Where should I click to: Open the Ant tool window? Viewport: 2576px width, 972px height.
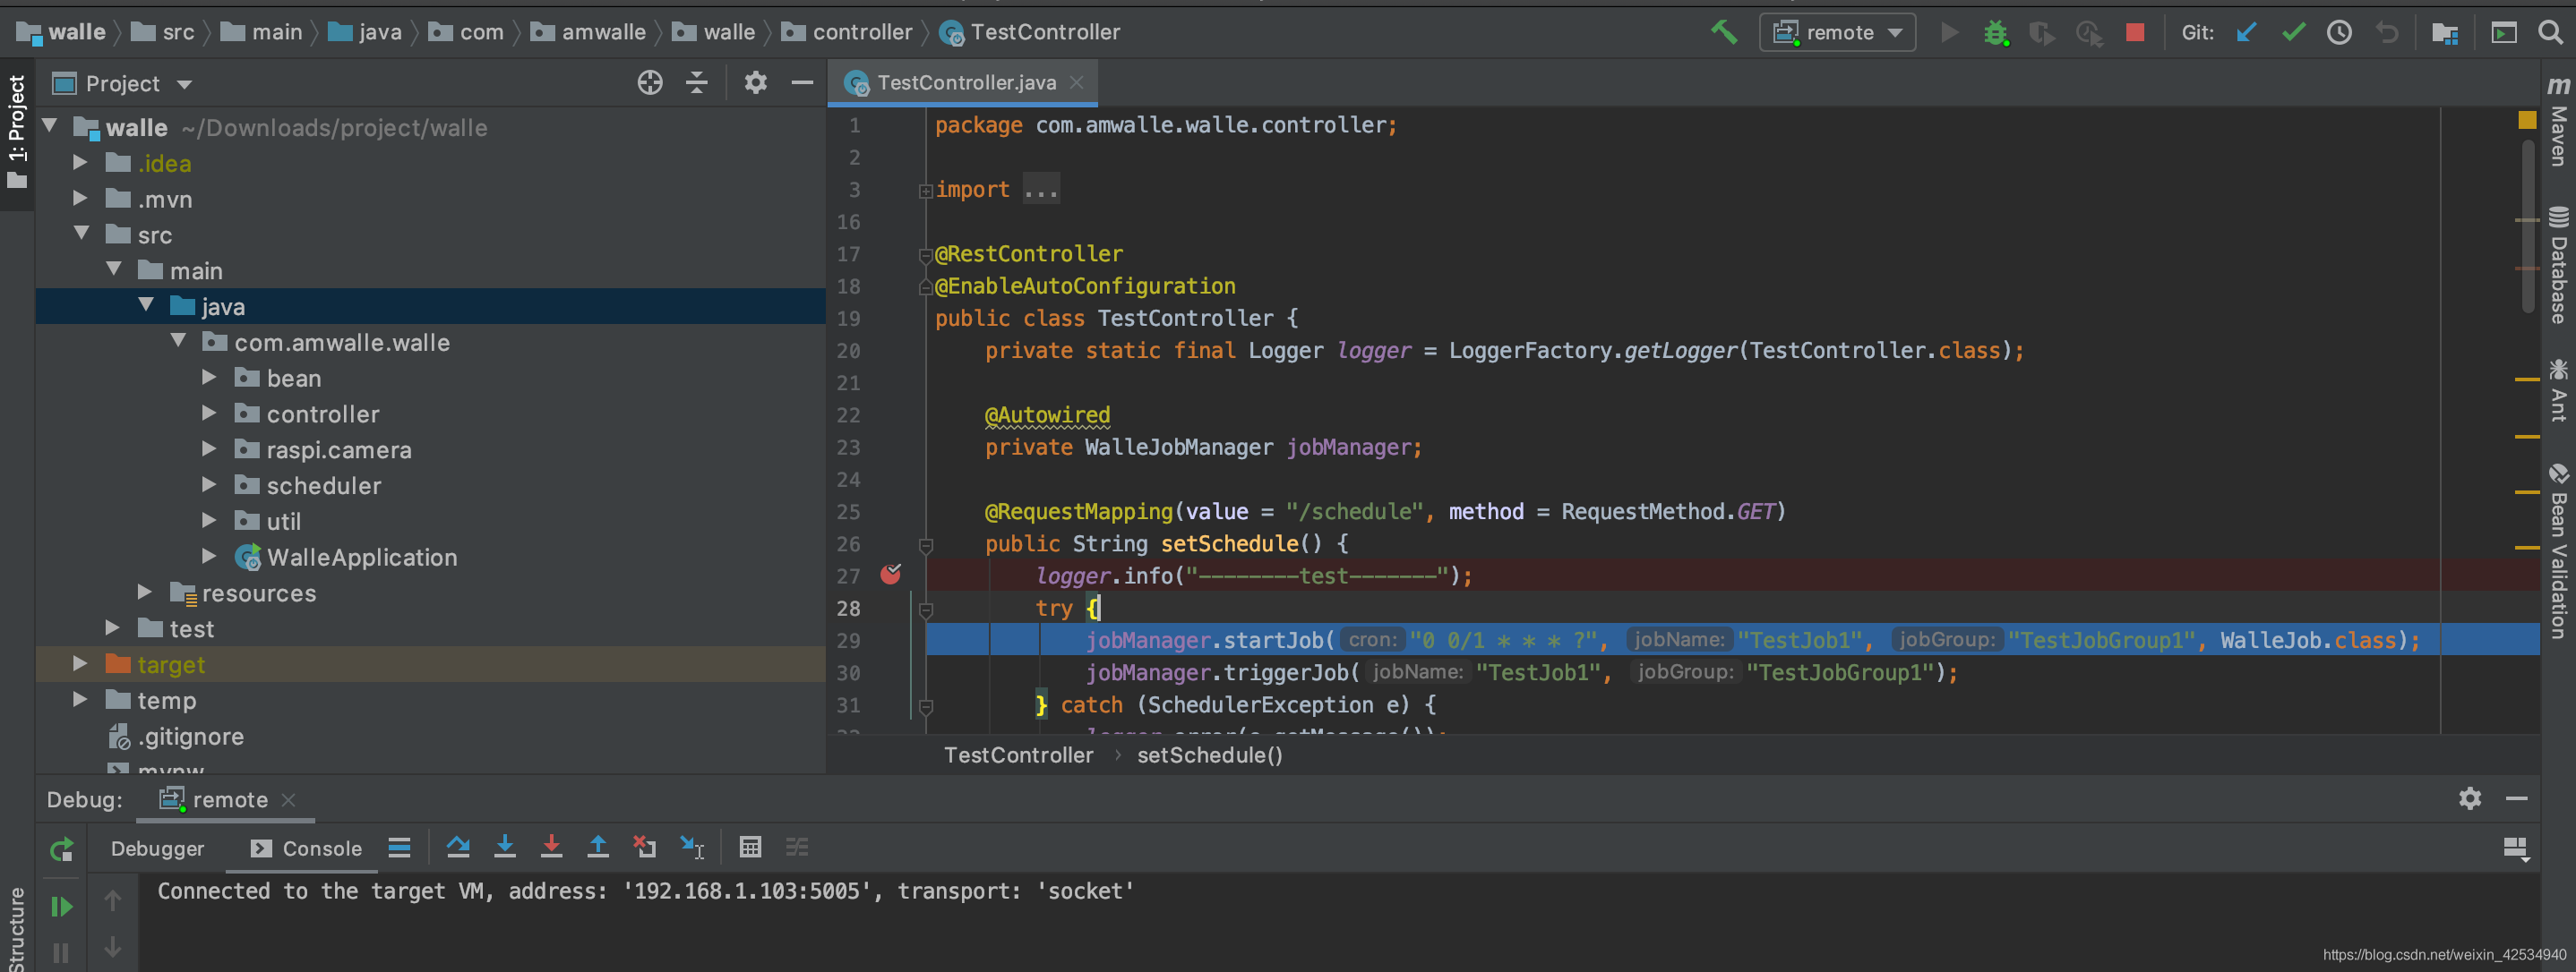pyautogui.click(x=2559, y=390)
